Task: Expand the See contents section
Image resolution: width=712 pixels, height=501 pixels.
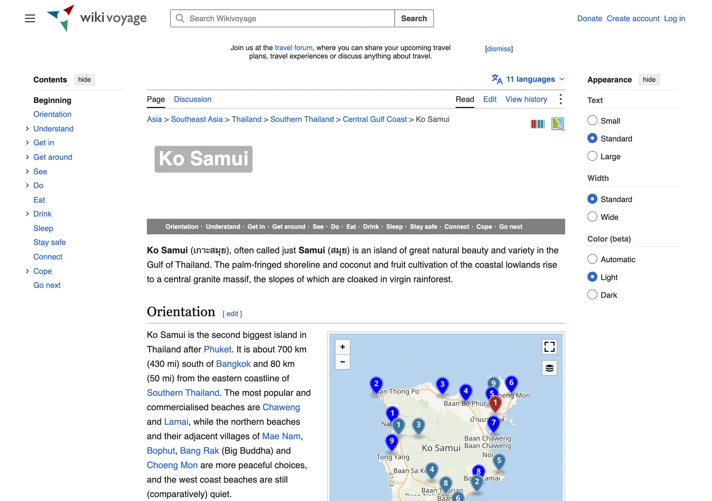Action: click(x=27, y=171)
